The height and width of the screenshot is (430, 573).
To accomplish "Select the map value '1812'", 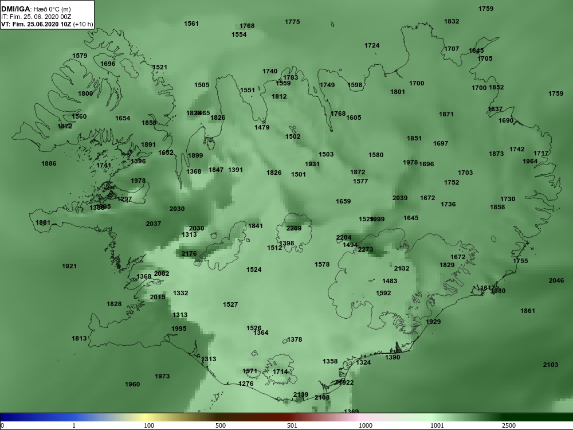I will tap(279, 96).
